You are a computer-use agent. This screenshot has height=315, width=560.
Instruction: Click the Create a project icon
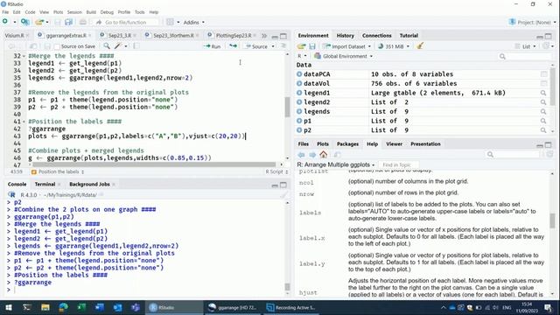click(x=24, y=22)
